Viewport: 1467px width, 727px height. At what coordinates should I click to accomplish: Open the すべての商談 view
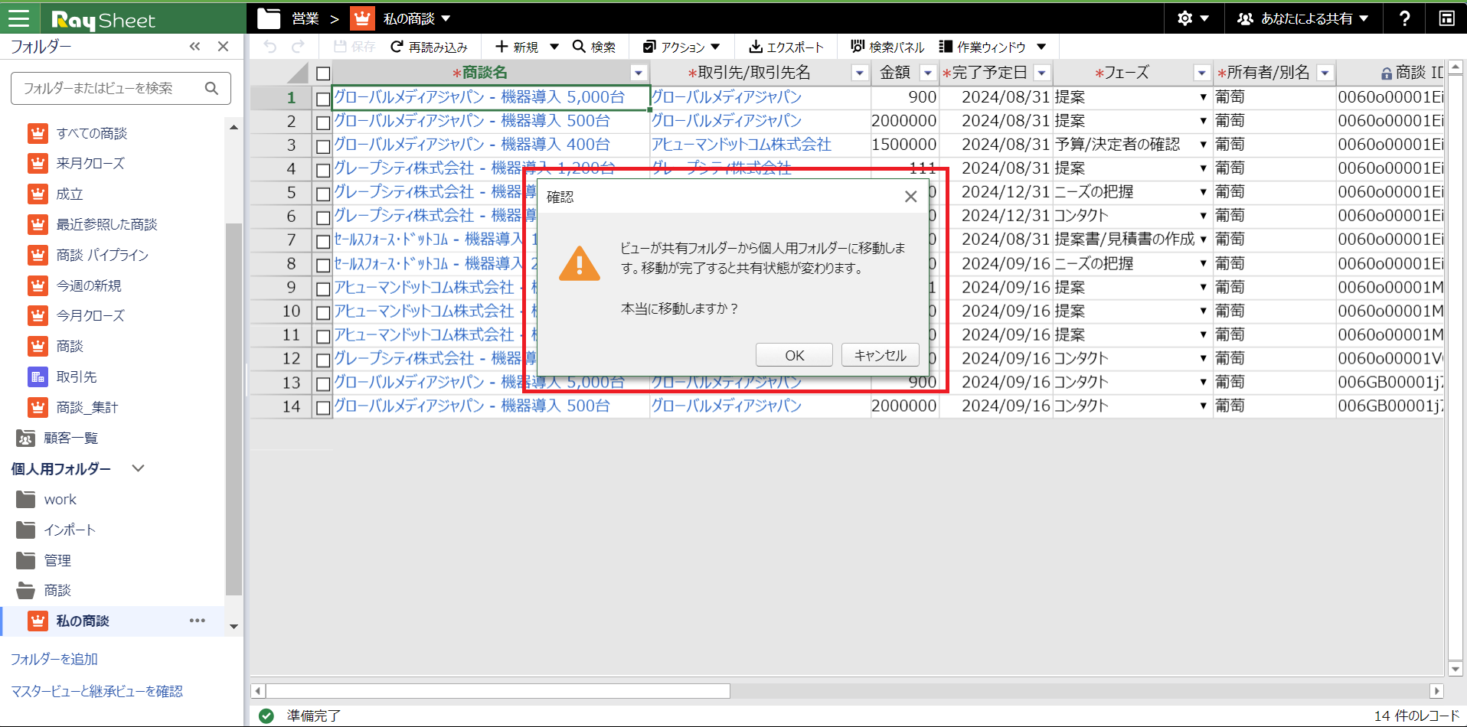click(91, 133)
